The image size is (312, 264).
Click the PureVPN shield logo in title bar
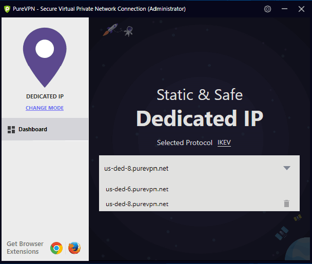tap(7, 9)
